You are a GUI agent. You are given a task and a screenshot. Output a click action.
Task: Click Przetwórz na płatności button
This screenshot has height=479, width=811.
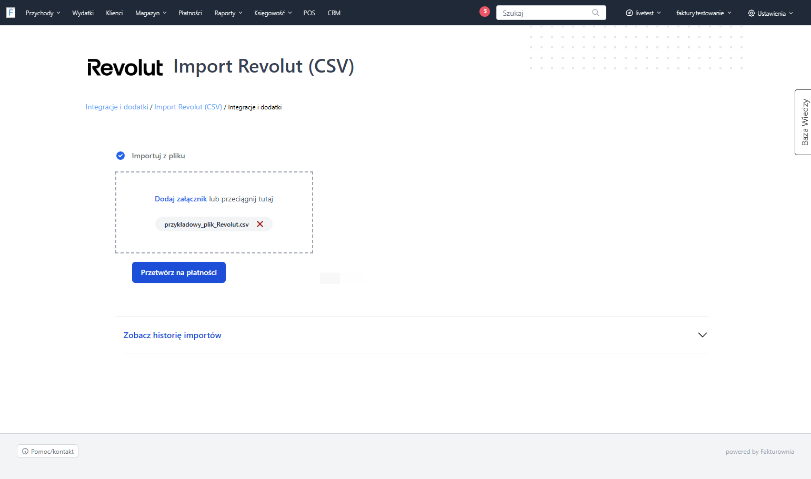[179, 272]
